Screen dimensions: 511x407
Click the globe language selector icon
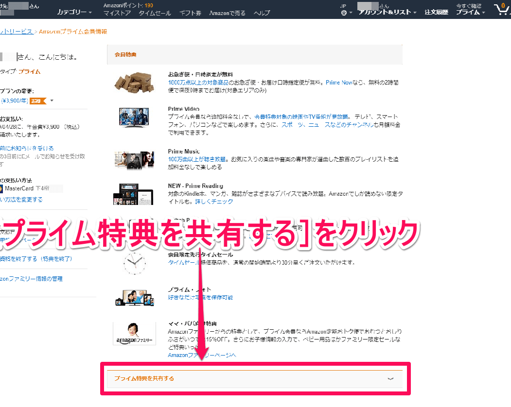click(344, 13)
